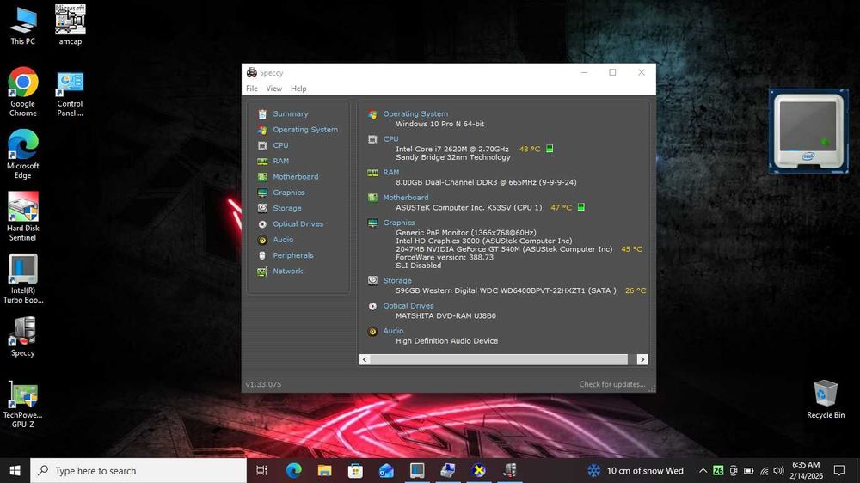Go to Motherboard in the sidebar

[295, 177]
